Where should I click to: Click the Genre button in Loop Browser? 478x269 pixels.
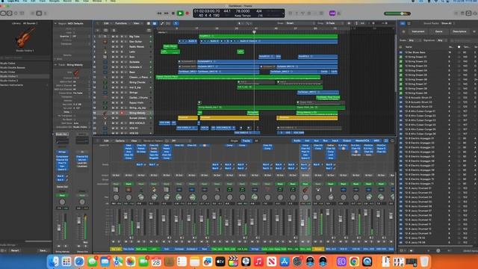(438, 31)
